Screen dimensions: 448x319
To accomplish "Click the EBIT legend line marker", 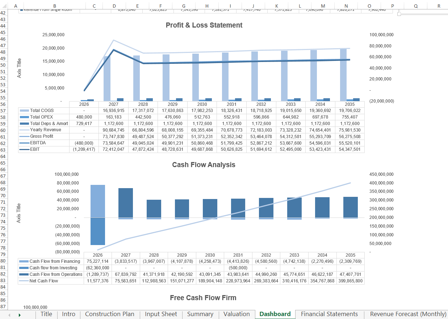I will pos(25,150).
